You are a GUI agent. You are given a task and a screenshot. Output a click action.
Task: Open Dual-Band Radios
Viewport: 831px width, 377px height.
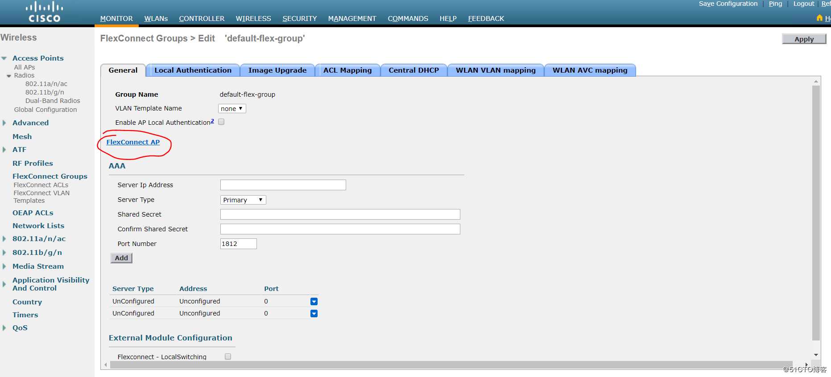pos(53,101)
